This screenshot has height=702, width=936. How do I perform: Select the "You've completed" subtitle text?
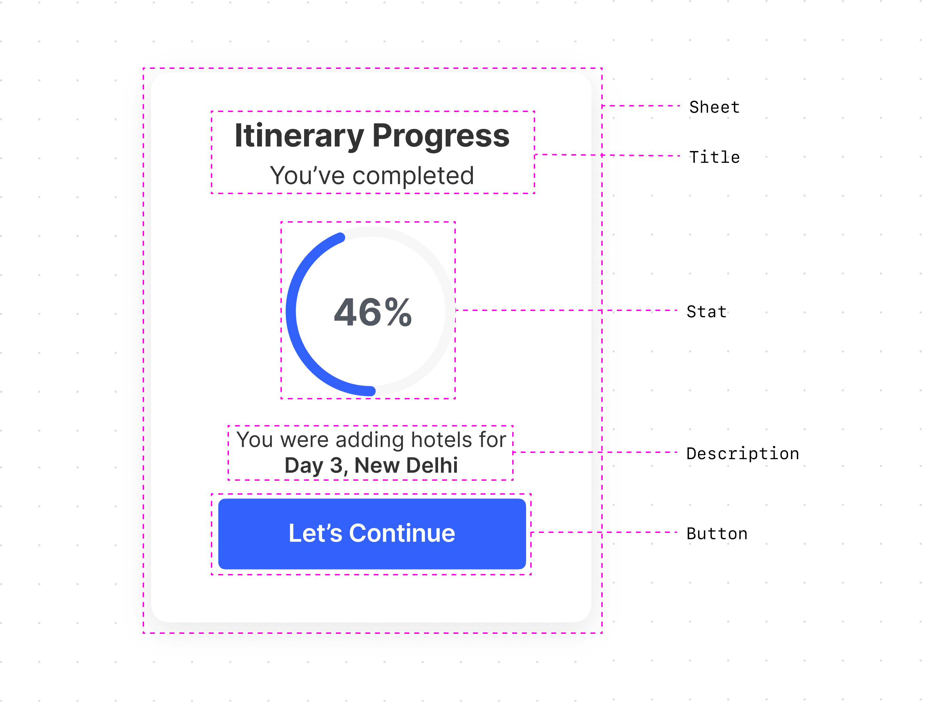[372, 176]
